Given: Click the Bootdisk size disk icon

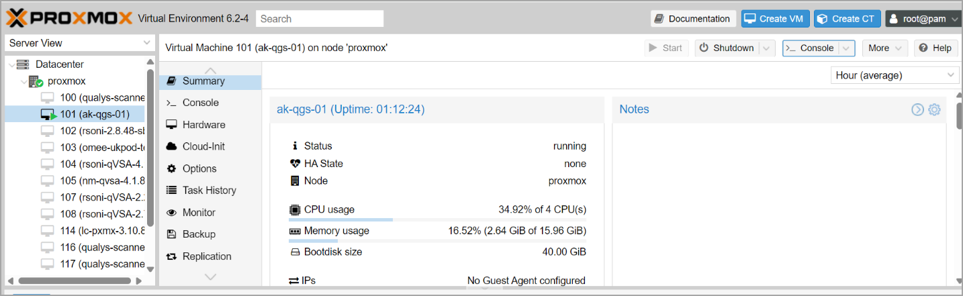Looking at the screenshot, I should point(294,252).
